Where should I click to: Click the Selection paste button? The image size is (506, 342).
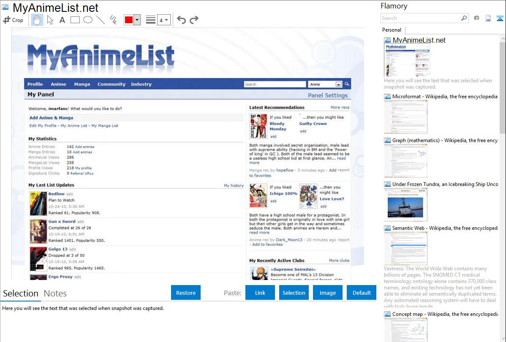tap(294, 293)
